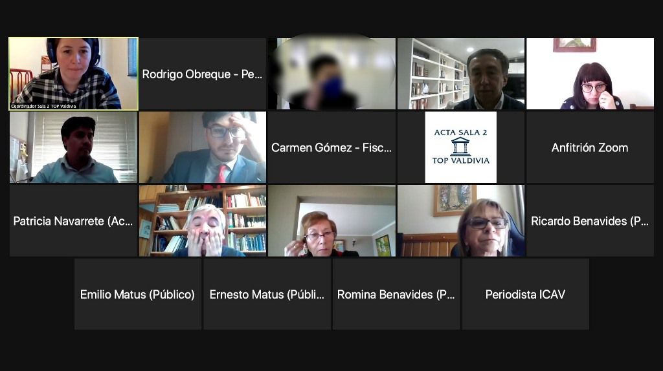Image resolution: width=663 pixels, height=371 pixels.
Task: Select video of man in light blue shirt
Action: click(x=74, y=147)
